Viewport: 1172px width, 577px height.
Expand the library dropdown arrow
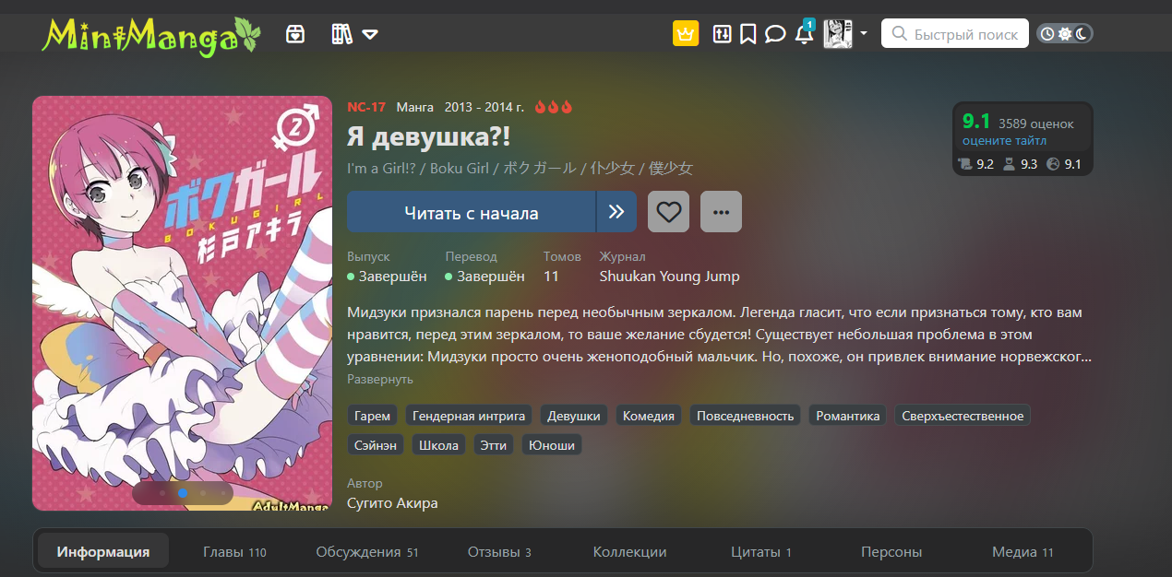pos(370,35)
